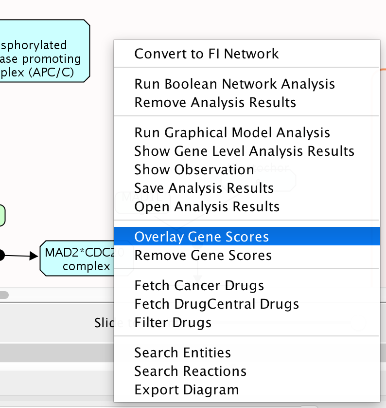Choose Save Analysis Results
The width and height of the screenshot is (386, 408).
click(204, 188)
